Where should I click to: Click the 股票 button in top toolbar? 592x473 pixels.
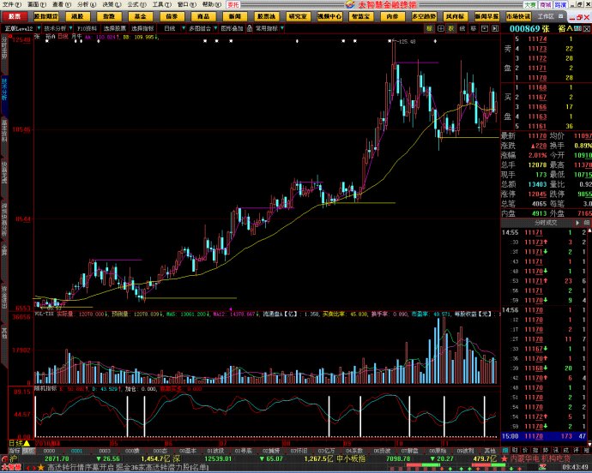click(15, 16)
